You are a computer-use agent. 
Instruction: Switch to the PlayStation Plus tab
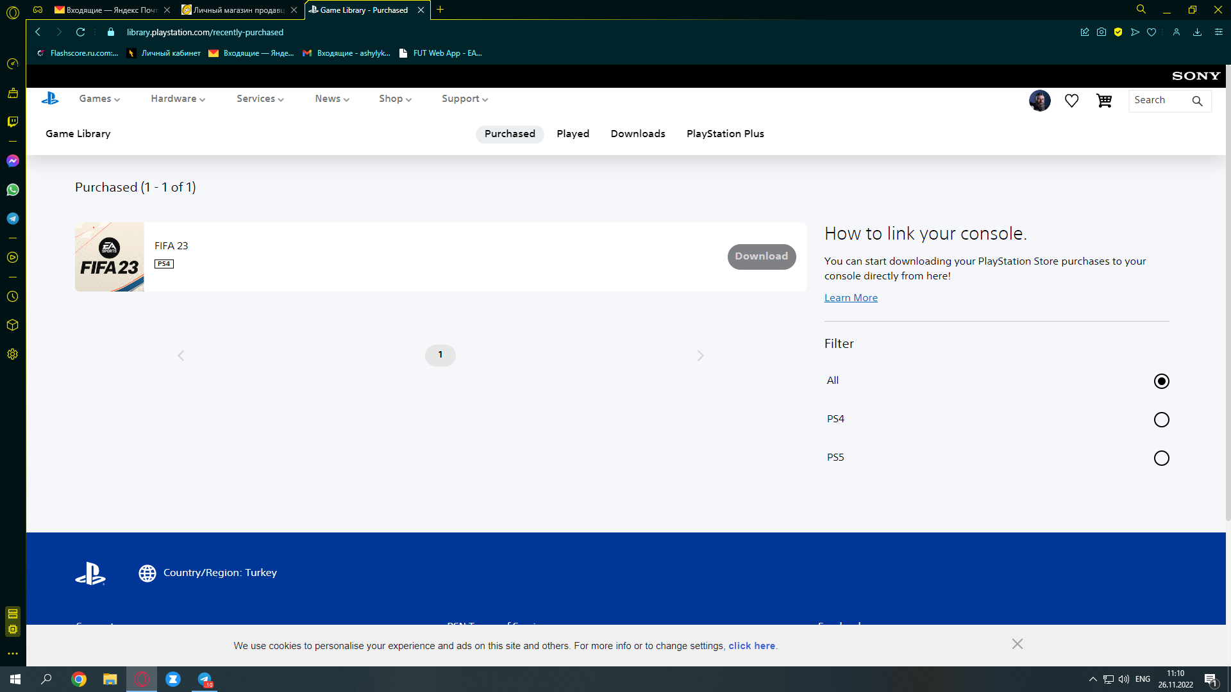725,134
